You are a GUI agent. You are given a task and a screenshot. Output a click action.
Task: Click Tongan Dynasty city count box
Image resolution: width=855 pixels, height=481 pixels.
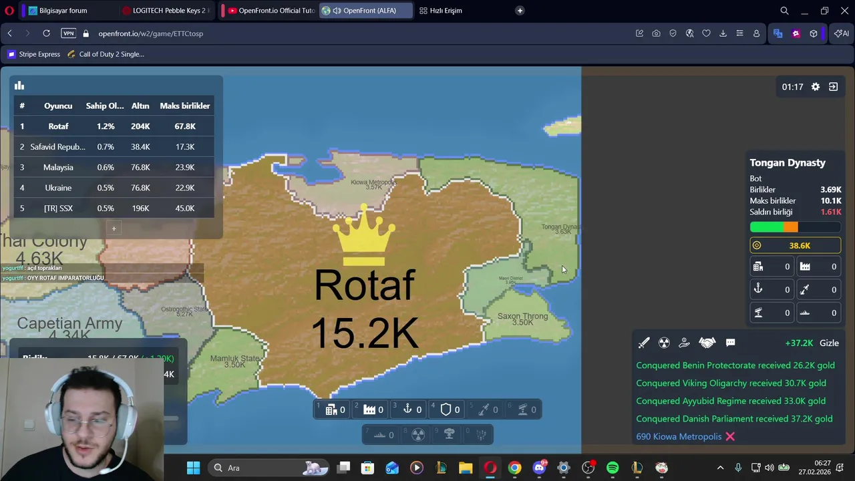[x=772, y=267]
